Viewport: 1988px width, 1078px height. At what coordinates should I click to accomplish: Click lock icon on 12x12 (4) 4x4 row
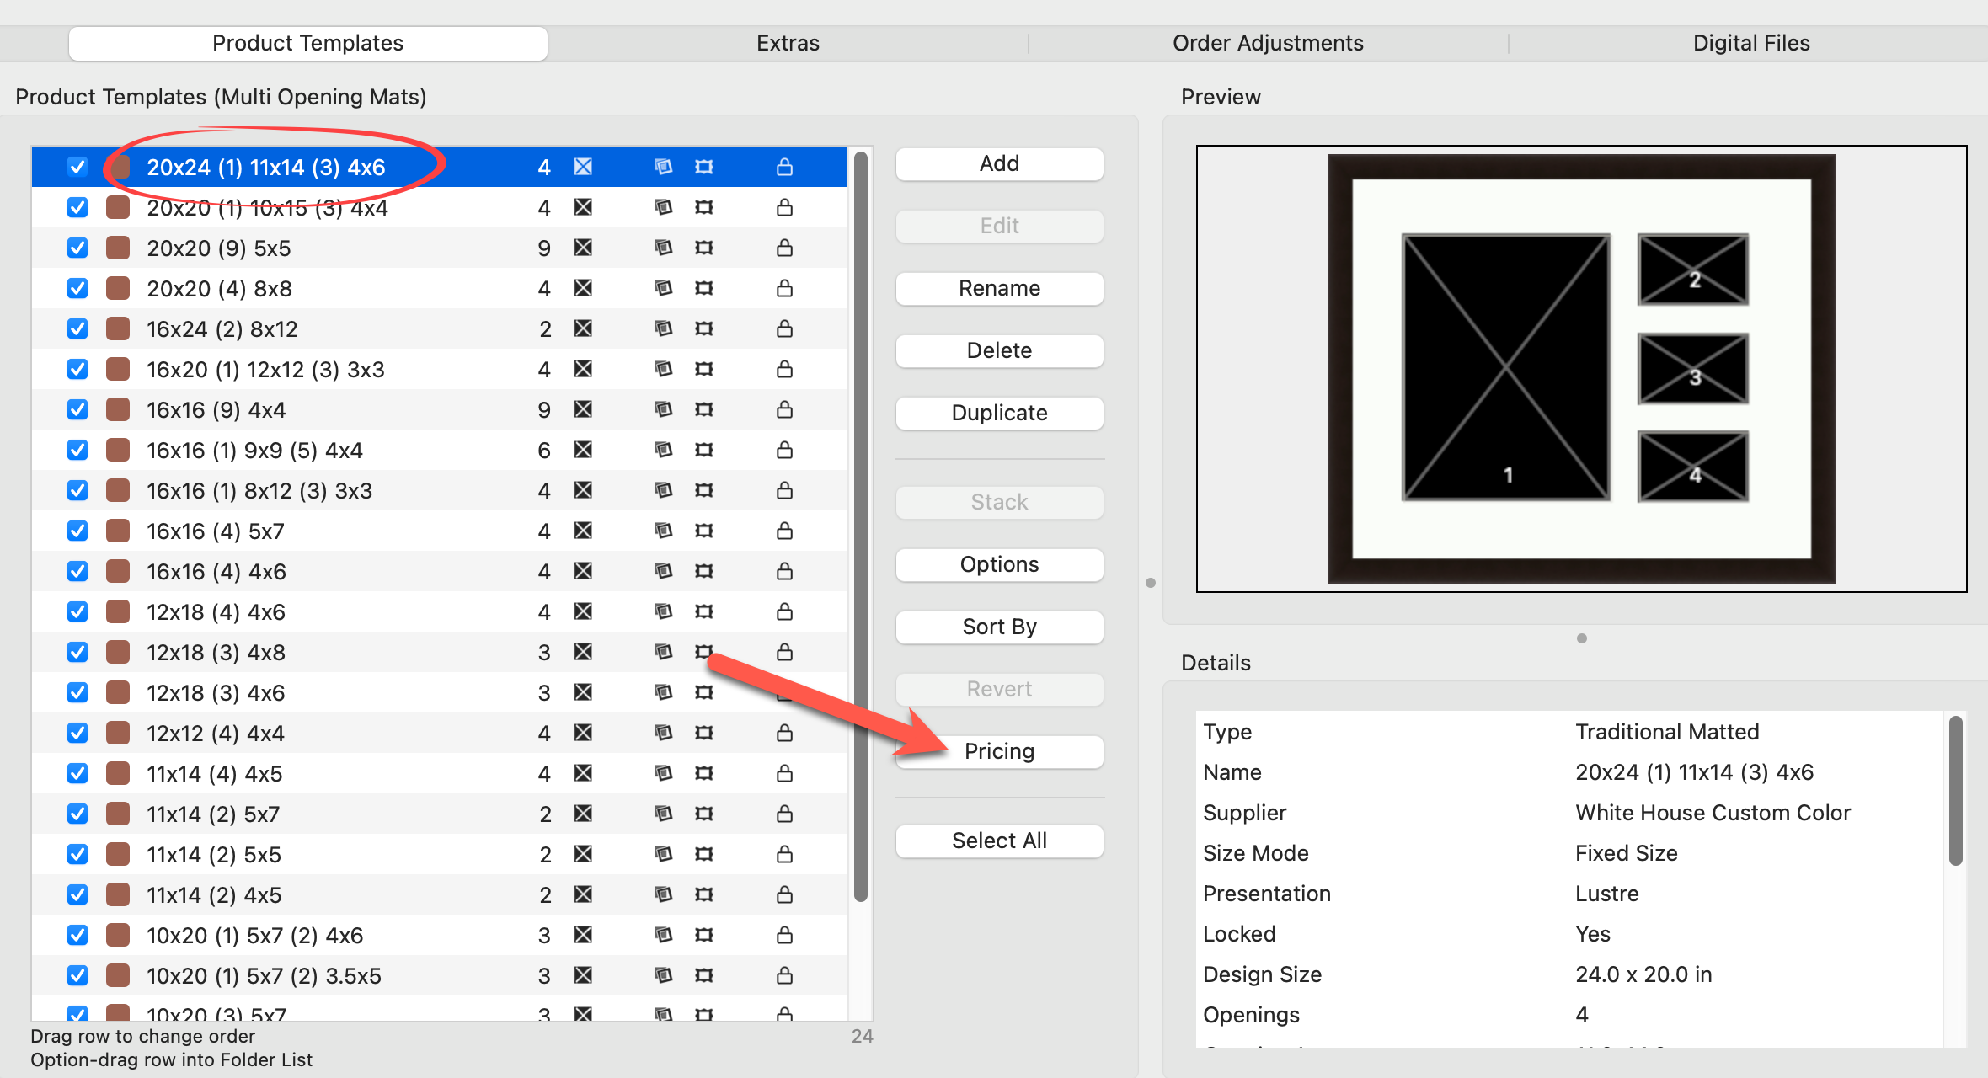click(x=784, y=733)
